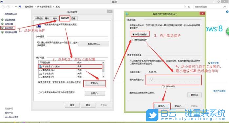This screenshot has width=229, height=123.
Task: Click the drive list scrollbar down arrow
Action: pyautogui.click(x=103, y=77)
